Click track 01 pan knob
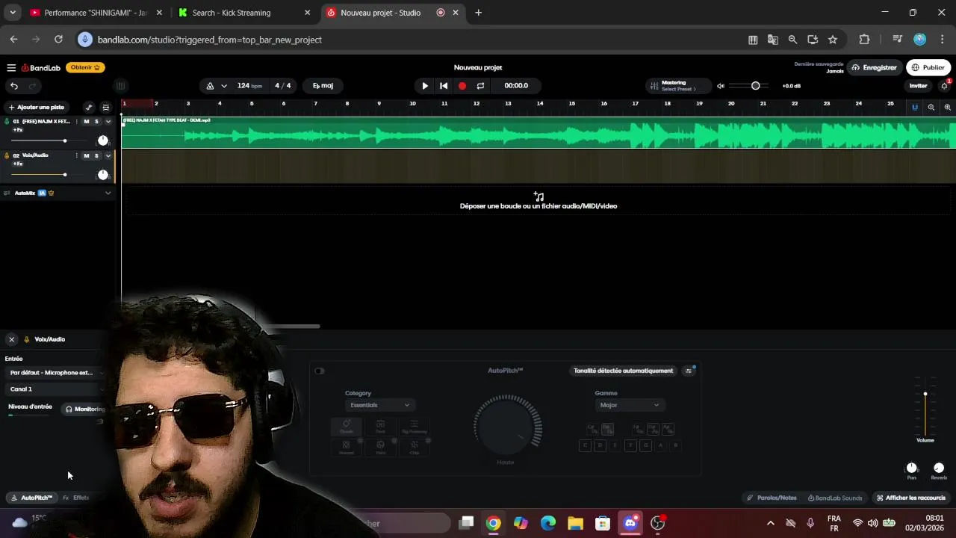Screen dimensions: 956x538 click(103, 140)
